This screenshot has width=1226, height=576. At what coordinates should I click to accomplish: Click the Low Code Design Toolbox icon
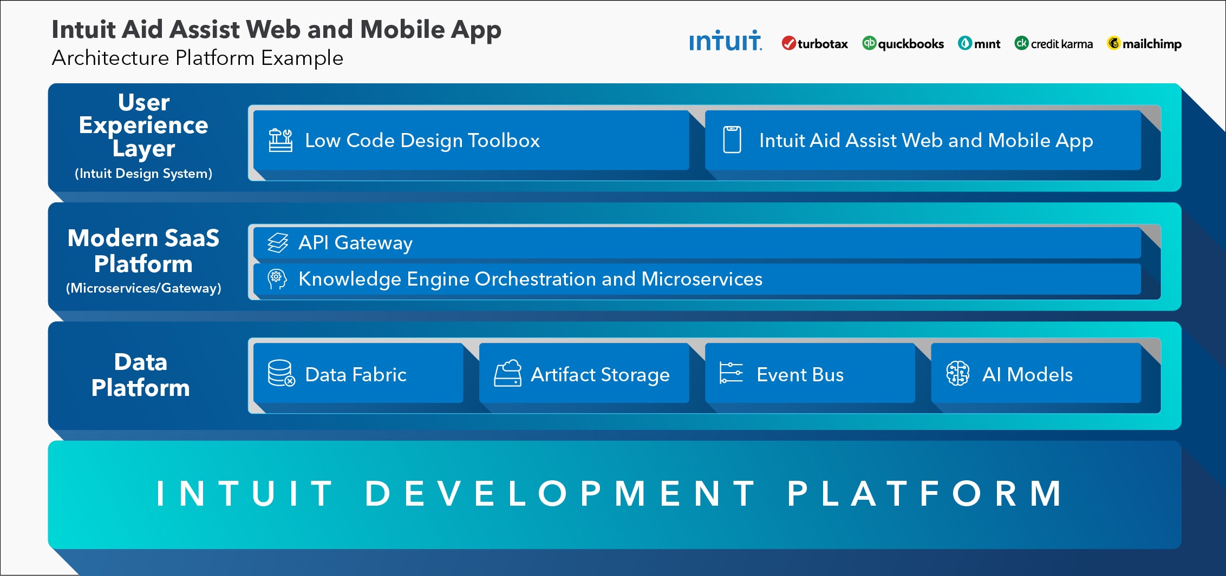coord(281,141)
